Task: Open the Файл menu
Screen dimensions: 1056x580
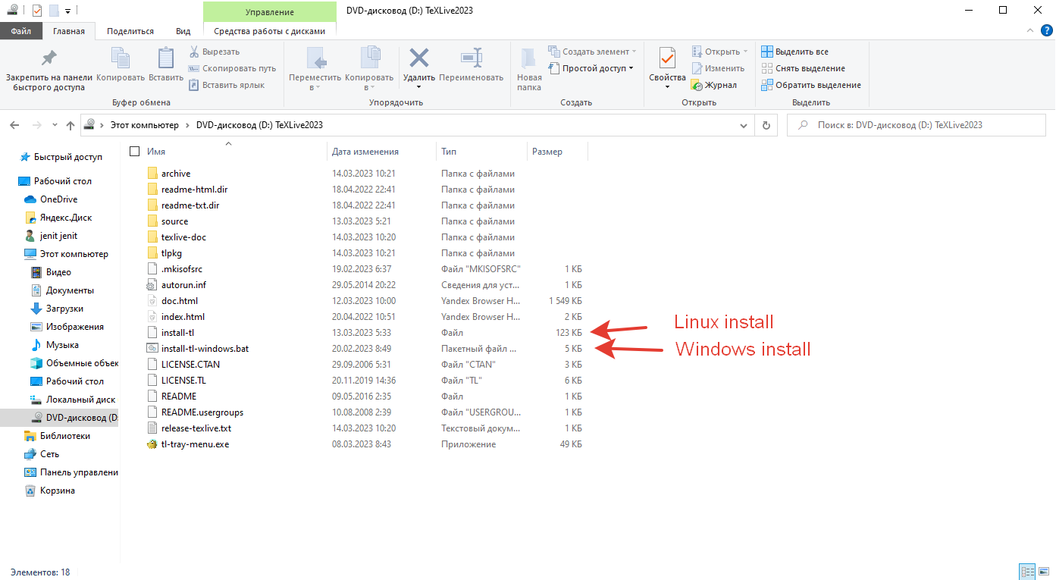Action: click(x=21, y=31)
